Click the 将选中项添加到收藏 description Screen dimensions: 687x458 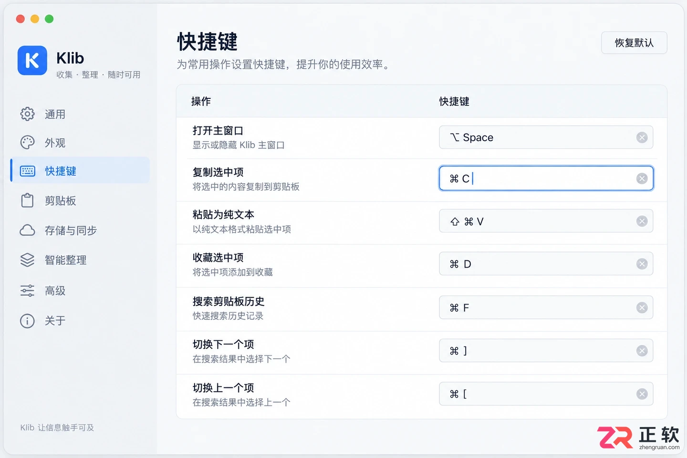pyautogui.click(x=233, y=272)
